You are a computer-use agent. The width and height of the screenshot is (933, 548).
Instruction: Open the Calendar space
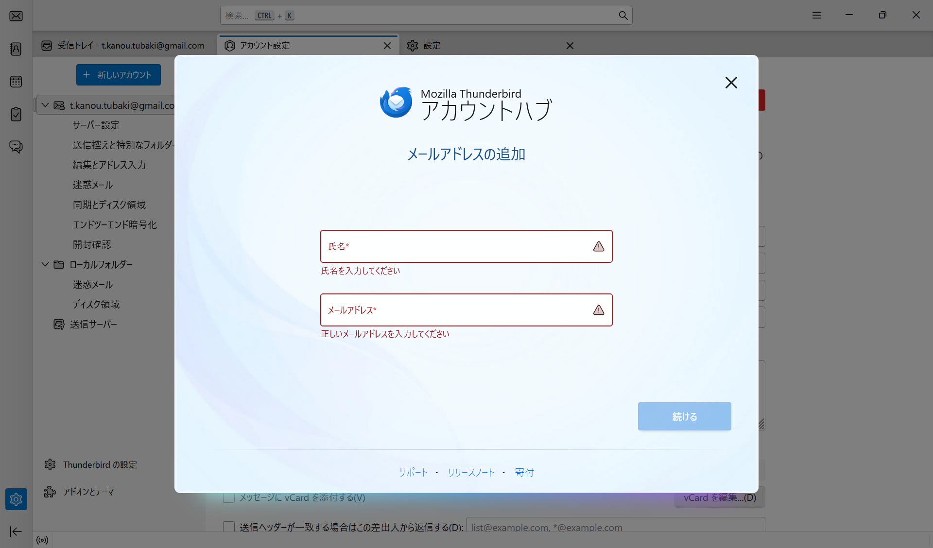[16, 82]
